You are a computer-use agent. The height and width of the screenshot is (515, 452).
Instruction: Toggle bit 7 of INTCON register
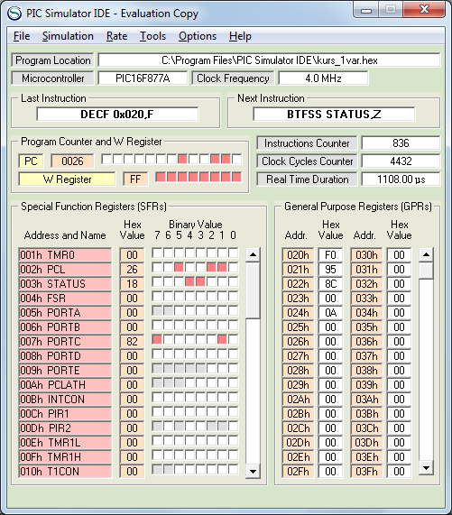pyautogui.click(x=157, y=397)
